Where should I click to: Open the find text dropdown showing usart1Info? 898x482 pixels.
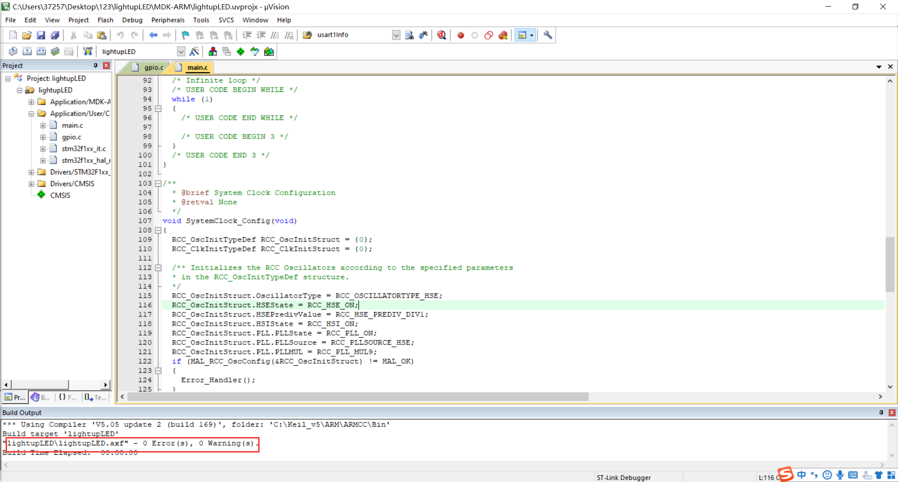point(396,35)
